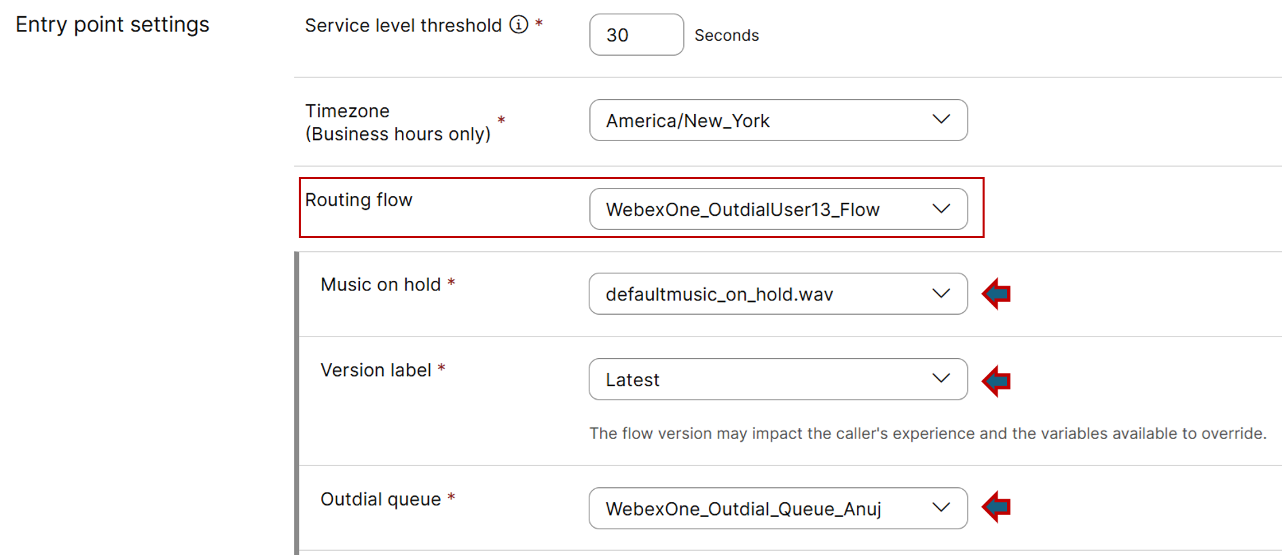
Task: Click the Entry point settings heading
Action: (113, 24)
